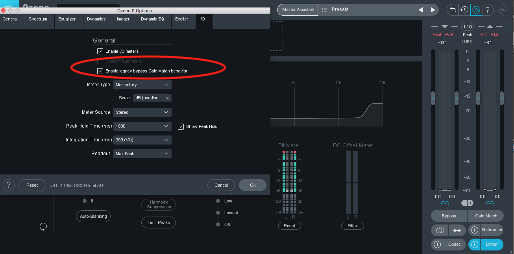Image resolution: width=514 pixels, height=254 pixels.
Task: Click Reset in Options dialog
Action: [32, 185]
